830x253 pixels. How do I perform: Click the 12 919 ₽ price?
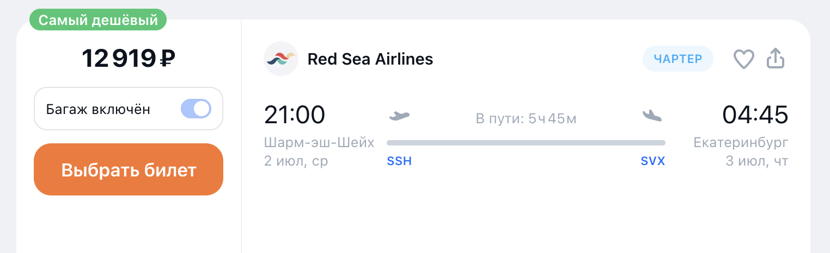129,59
